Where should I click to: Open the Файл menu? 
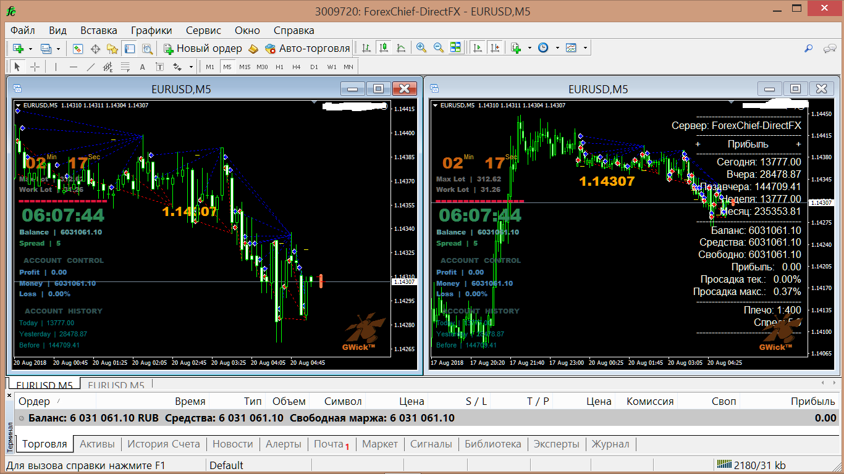pyautogui.click(x=23, y=30)
